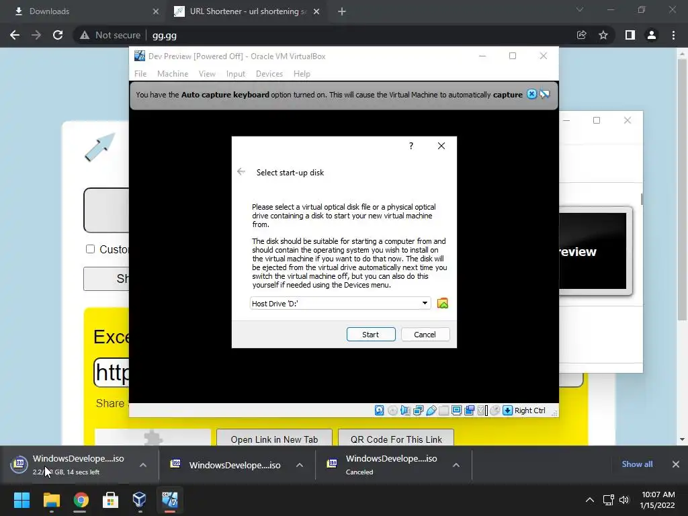Open Chrome tab search chevron
Viewport: 688px width, 516px height.
tap(580, 9)
